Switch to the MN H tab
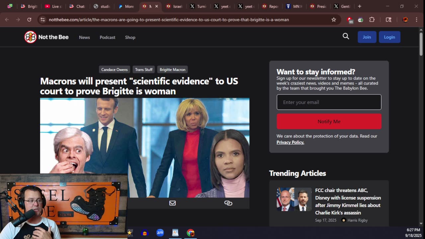The height and width of the screenshot is (239, 425). pyautogui.click(x=294, y=6)
